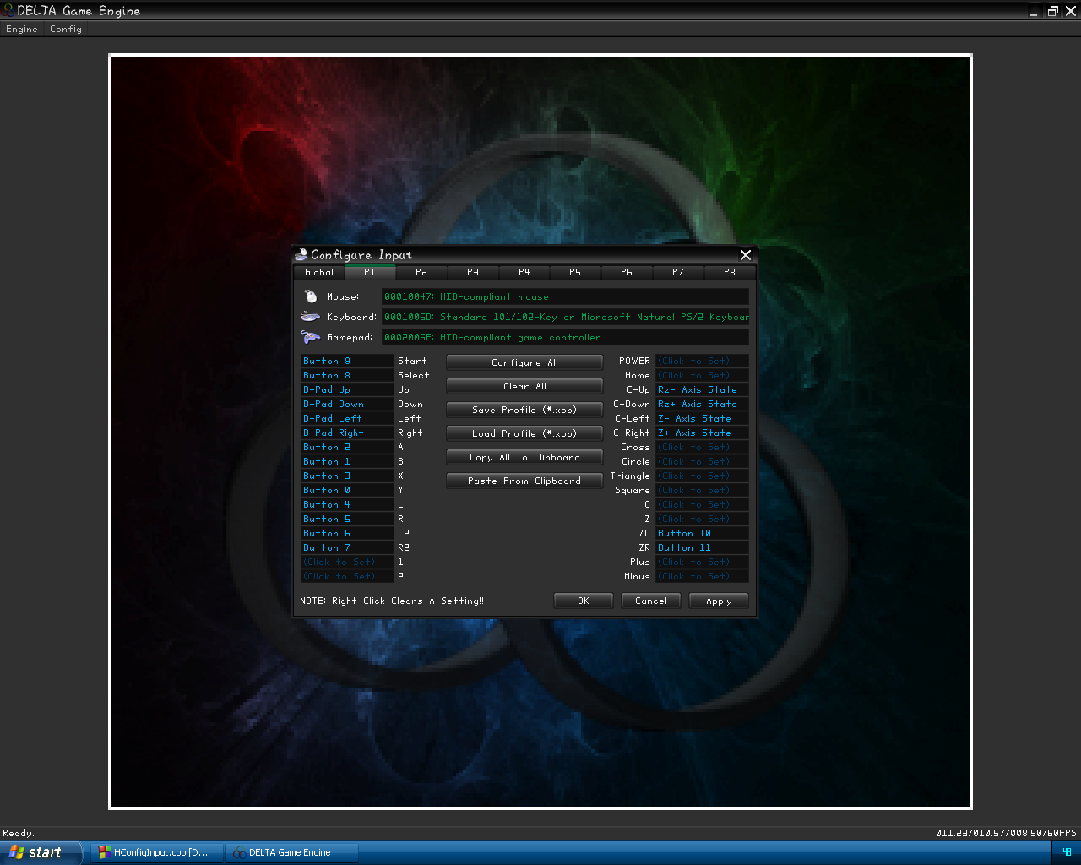Open the Engine menu

[22, 29]
